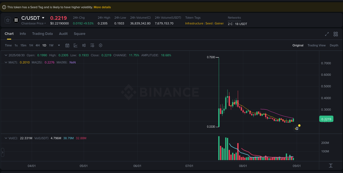
Task: Toggle the favorite star for C/USDT
Action: pyautogui.click(x=8, y=20)
